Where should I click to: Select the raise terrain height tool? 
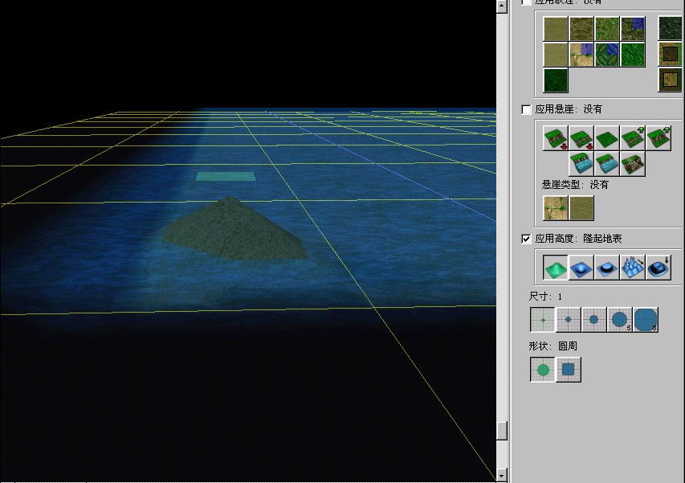pyautogui.click(x=556, y=267)
